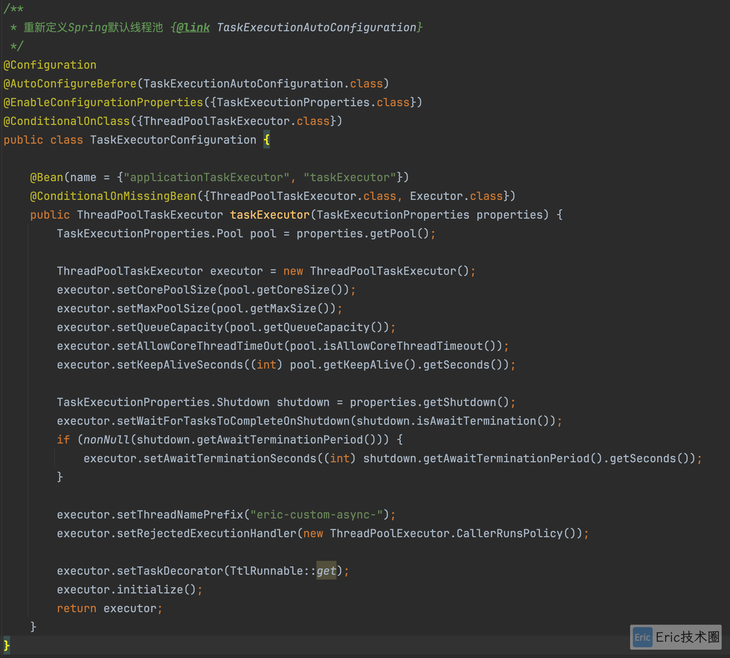Viewport: 730px width, 658px height.
Task: Click the yellow closing brace of the class
Action: [x=7, y=646]
